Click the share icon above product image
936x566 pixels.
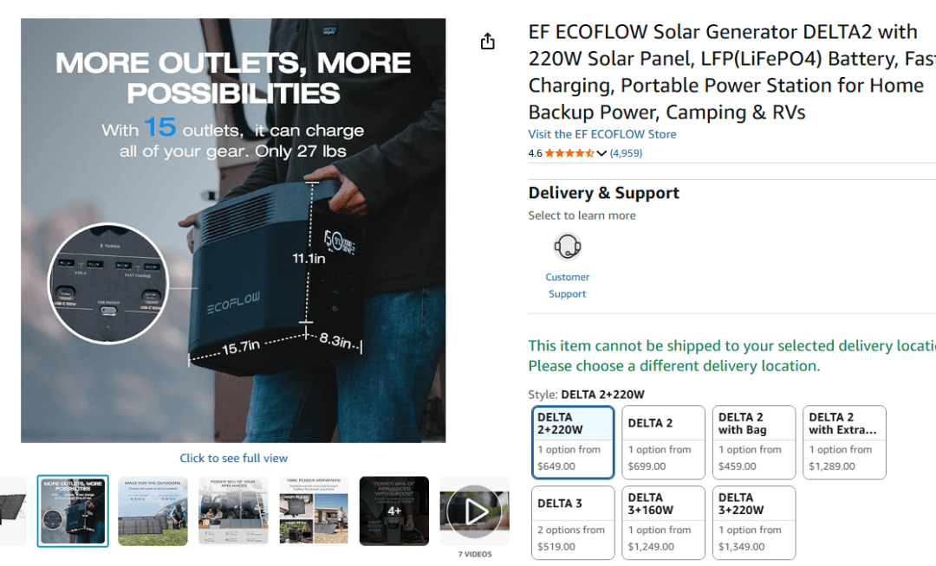pyautogui.click(x=488, y=42)
